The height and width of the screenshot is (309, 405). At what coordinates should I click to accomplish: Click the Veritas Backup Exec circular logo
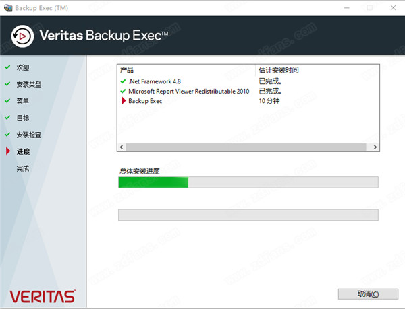tap(22, 36)
